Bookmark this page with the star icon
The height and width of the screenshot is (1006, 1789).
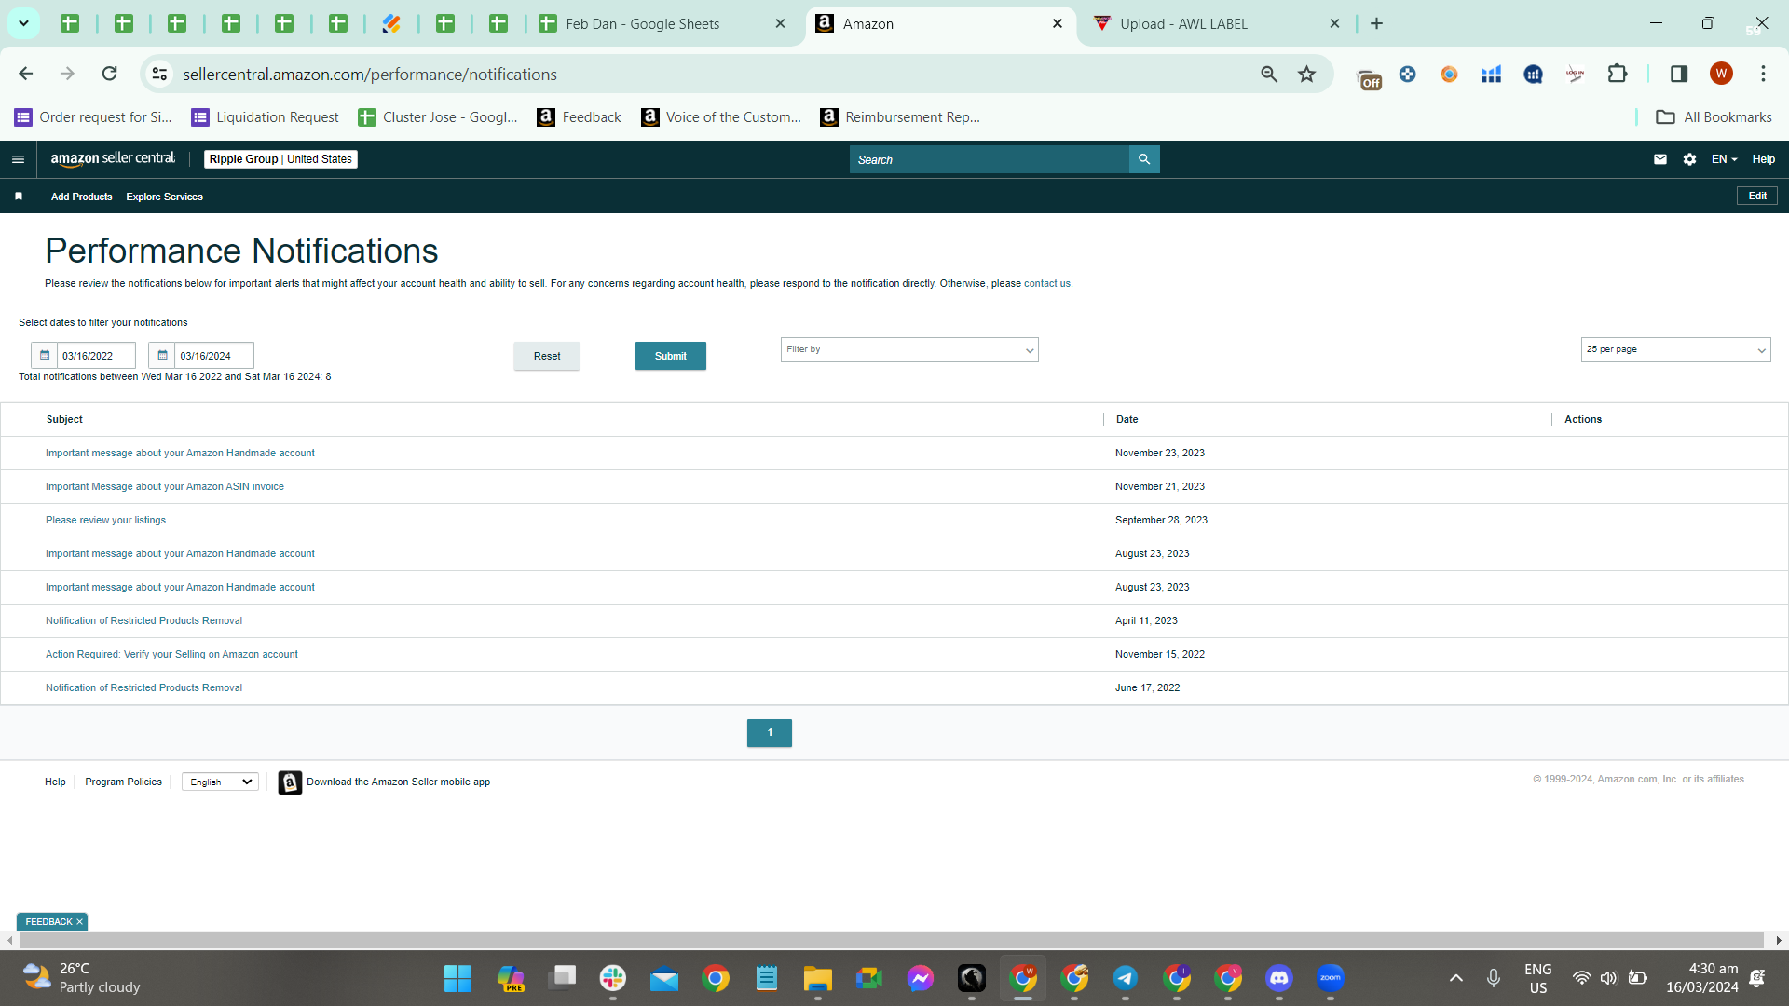(x=1307, y=74)
